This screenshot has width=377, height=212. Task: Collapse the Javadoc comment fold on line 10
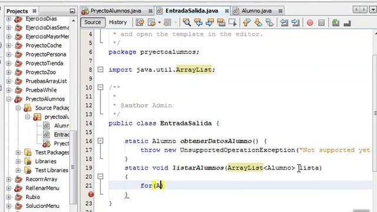coord(100,87)
